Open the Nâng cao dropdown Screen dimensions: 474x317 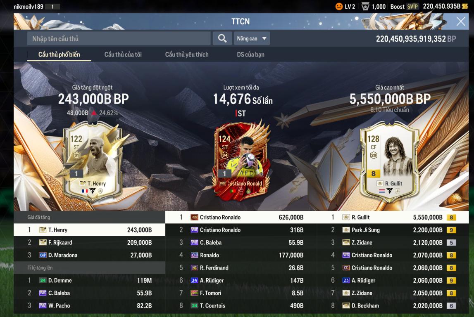[252, 38]
